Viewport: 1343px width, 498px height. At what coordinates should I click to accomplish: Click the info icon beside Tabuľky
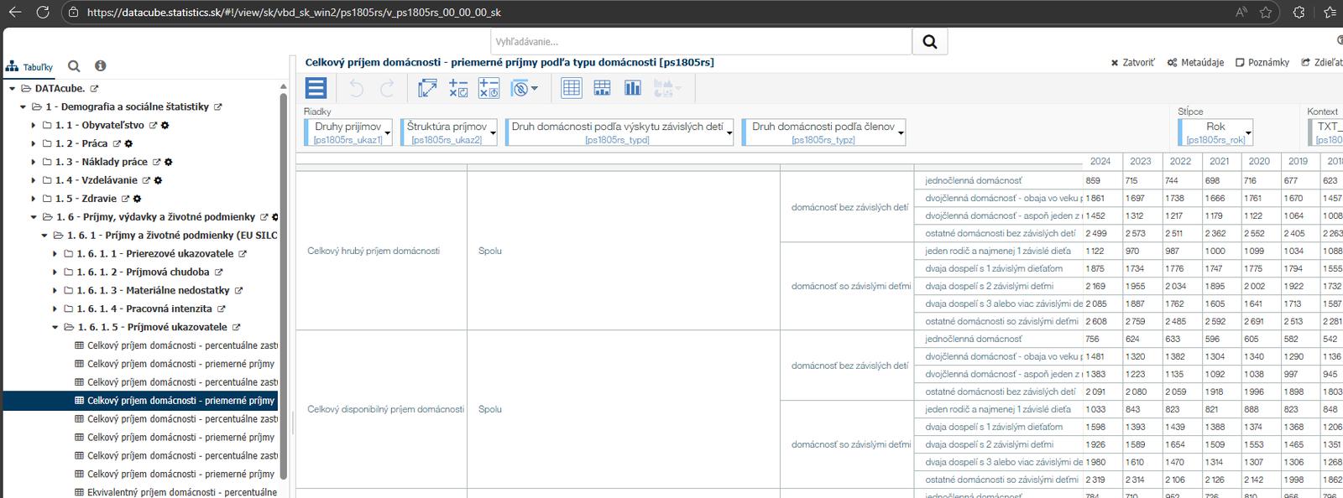click(100, 66)
